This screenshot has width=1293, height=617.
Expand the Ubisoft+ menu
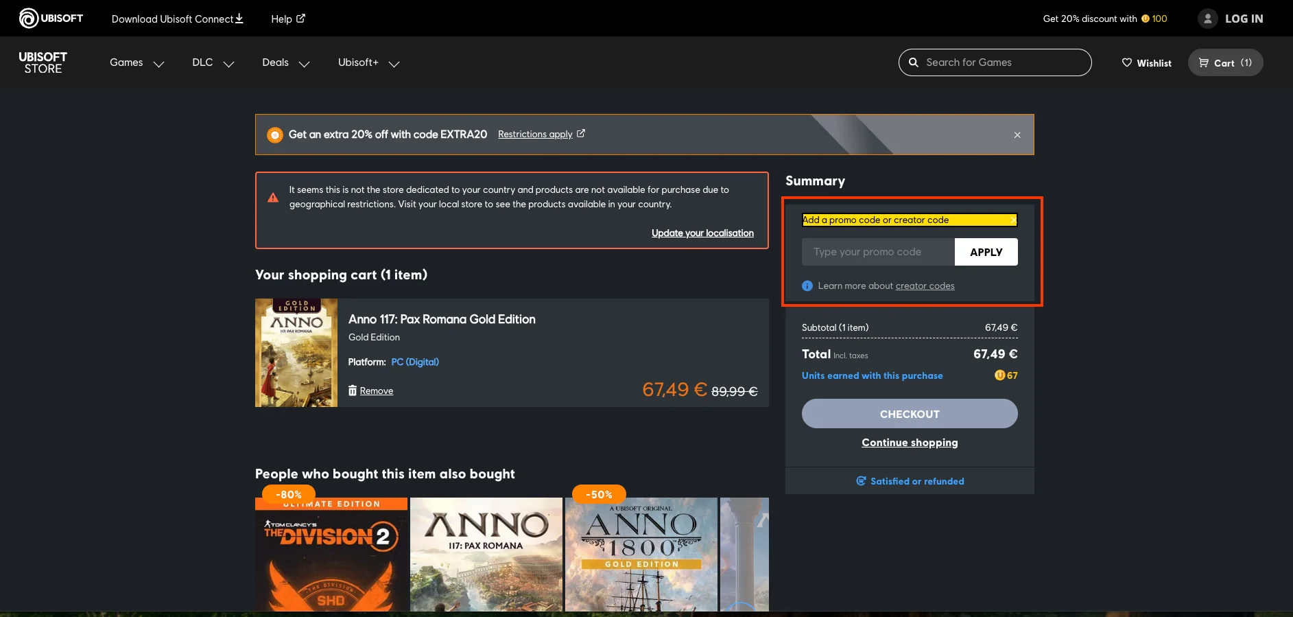(x=369, y=62)
